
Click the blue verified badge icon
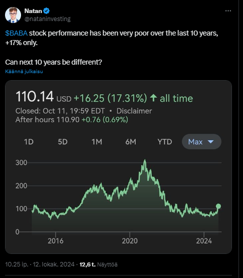pyautogui.click(x=46, y=11)
